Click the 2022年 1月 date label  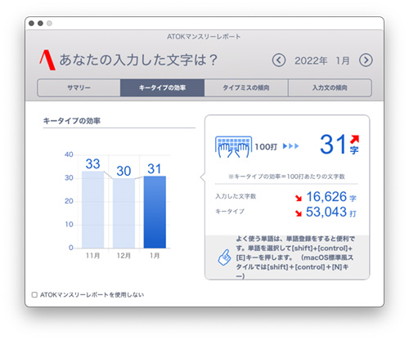click(322, 60)
